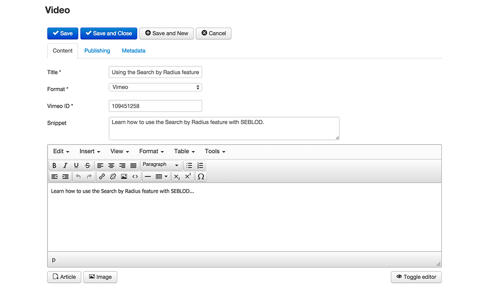Open the View menu

[x=120, y=152]
